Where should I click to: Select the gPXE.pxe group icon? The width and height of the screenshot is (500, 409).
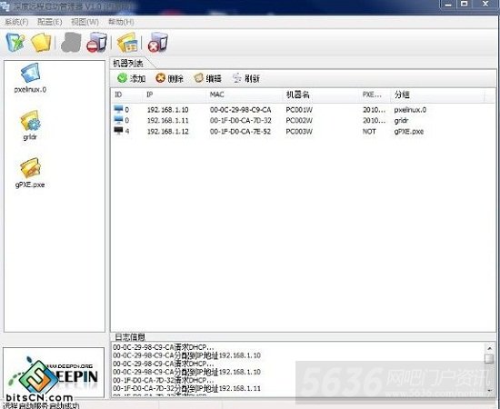click(x=30, y=168)
